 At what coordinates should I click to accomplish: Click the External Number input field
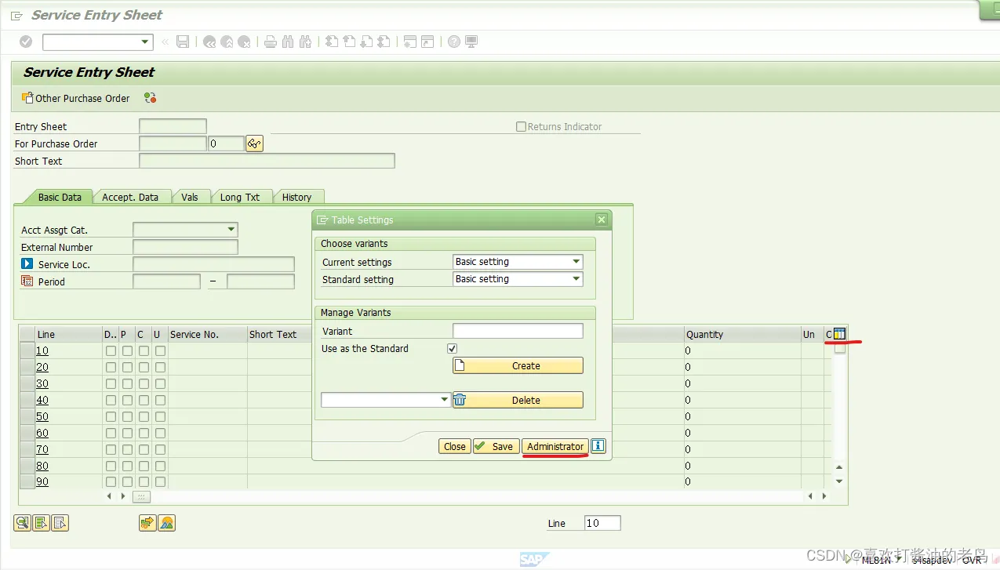tap(185, 247)
